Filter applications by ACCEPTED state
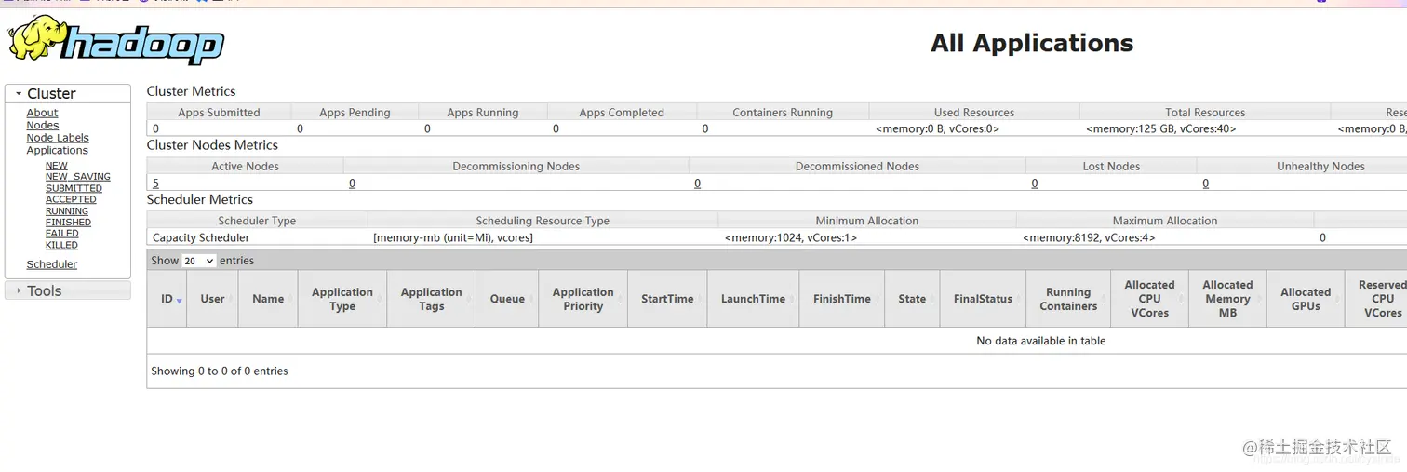Image resolution: width=1407 pixels, height=472 pixels. [x=71, y=199]
